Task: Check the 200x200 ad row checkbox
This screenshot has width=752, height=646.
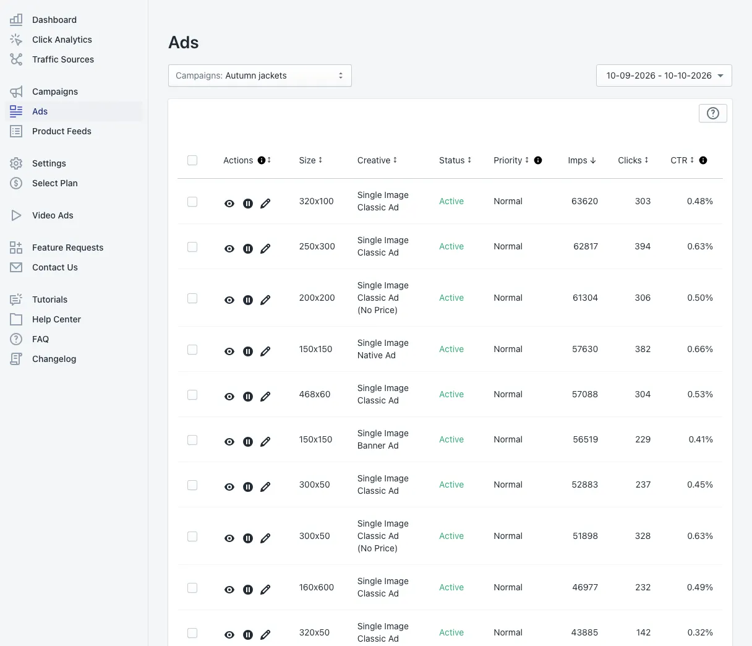Action: pos(192,298)
